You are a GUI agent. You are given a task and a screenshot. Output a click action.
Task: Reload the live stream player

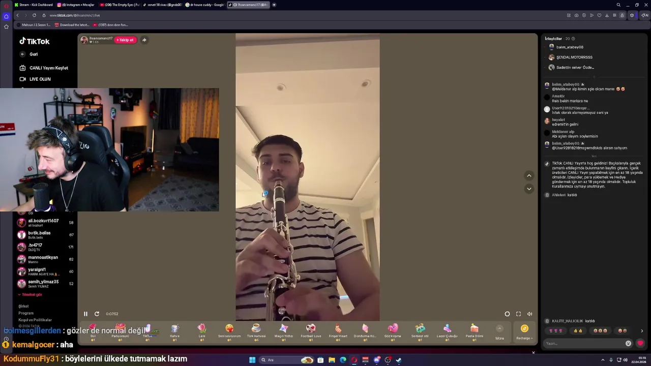point(97,314)
